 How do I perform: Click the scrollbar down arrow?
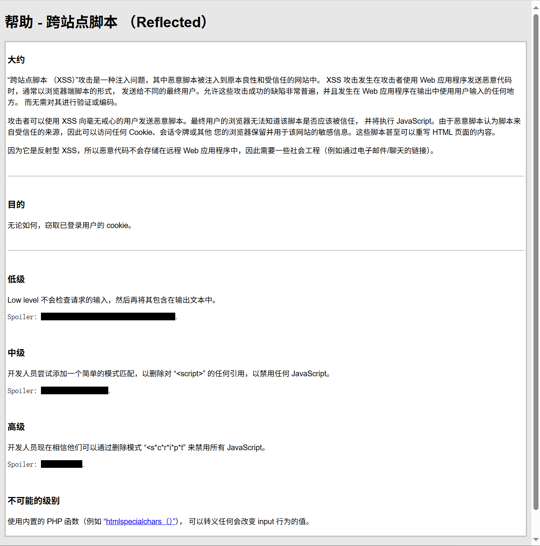pos(536,539)
